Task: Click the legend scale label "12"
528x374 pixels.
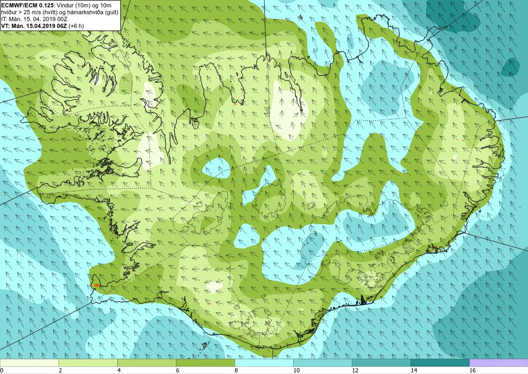Action: 355,370
